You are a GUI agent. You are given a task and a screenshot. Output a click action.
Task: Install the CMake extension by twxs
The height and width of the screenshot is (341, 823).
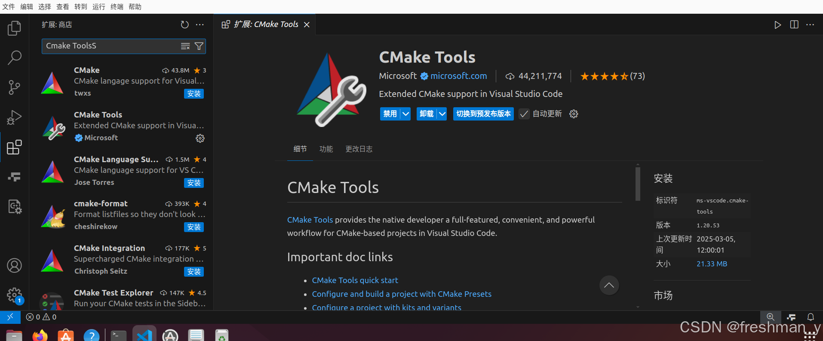coord(194,94)
